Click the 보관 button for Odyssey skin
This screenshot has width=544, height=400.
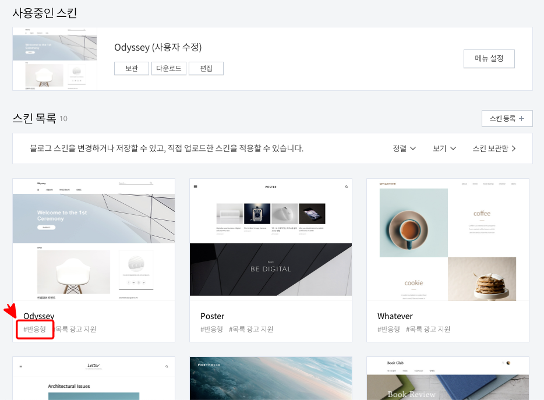point(131,68)
